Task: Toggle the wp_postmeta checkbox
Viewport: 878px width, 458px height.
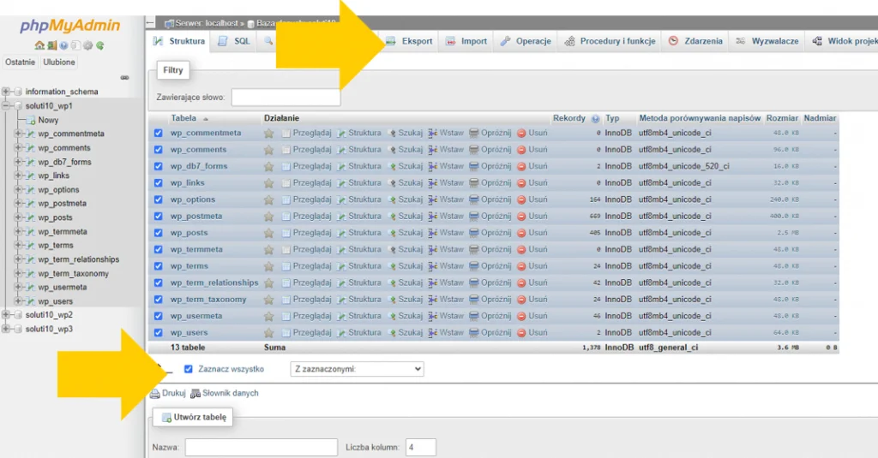Action: coord(159,216)
